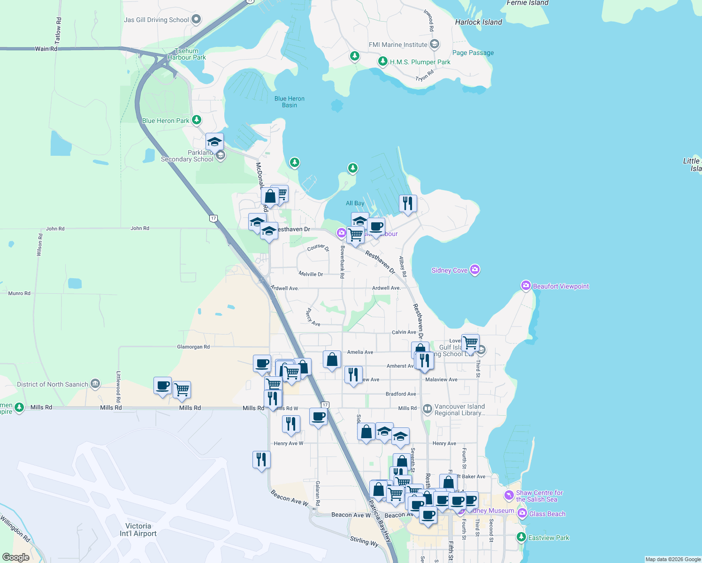Click the Sidney Cove photo marker
702x563 pixels.
click(x=475, y=268)
